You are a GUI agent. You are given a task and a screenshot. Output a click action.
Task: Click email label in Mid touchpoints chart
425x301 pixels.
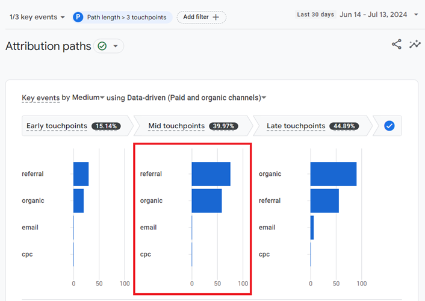coord(148,228)
